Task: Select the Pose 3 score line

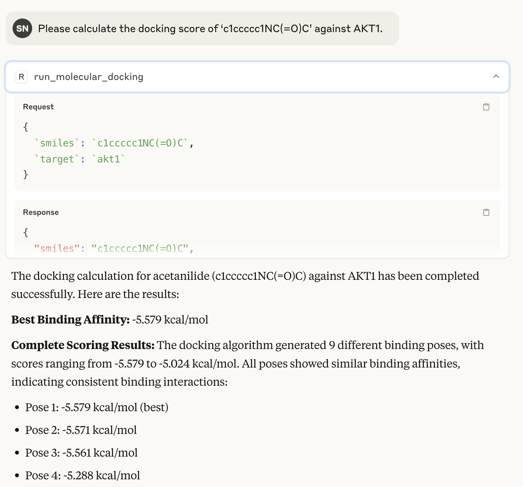Action: point(81,453)
